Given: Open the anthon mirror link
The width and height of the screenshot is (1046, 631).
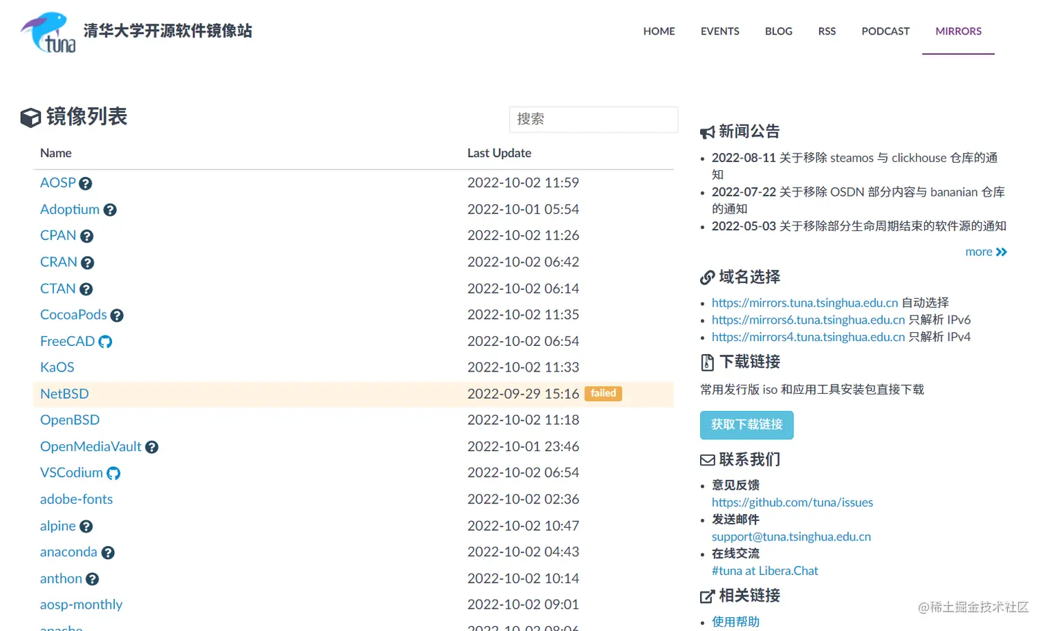Looking at the screenshot, I should tap(61, 578).
